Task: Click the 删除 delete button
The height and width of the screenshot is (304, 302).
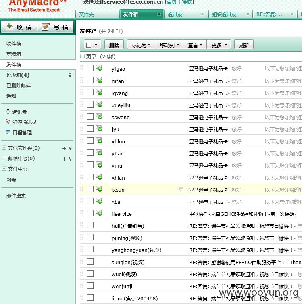Action: (x=114, y=45)
